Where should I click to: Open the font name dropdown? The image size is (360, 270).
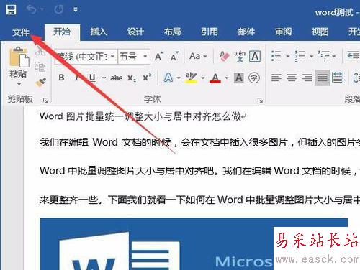point(112,57)
